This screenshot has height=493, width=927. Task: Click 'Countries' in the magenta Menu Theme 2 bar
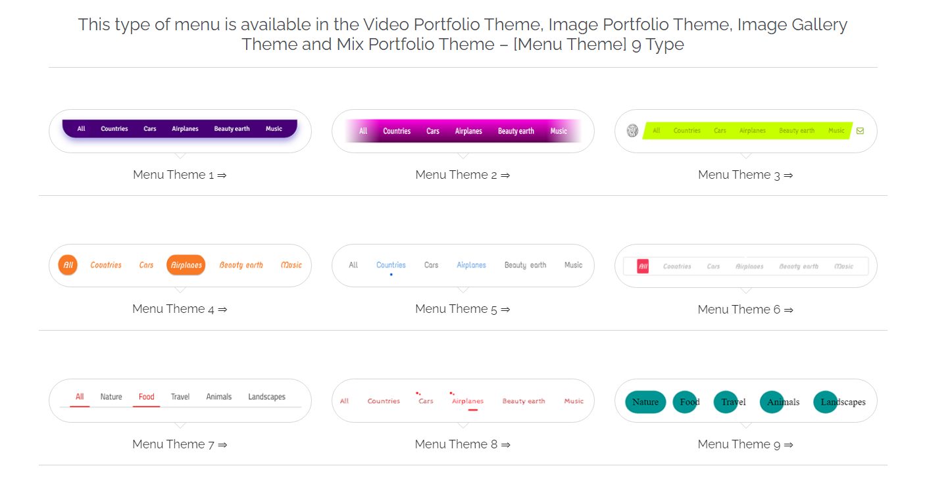(397, 131)
